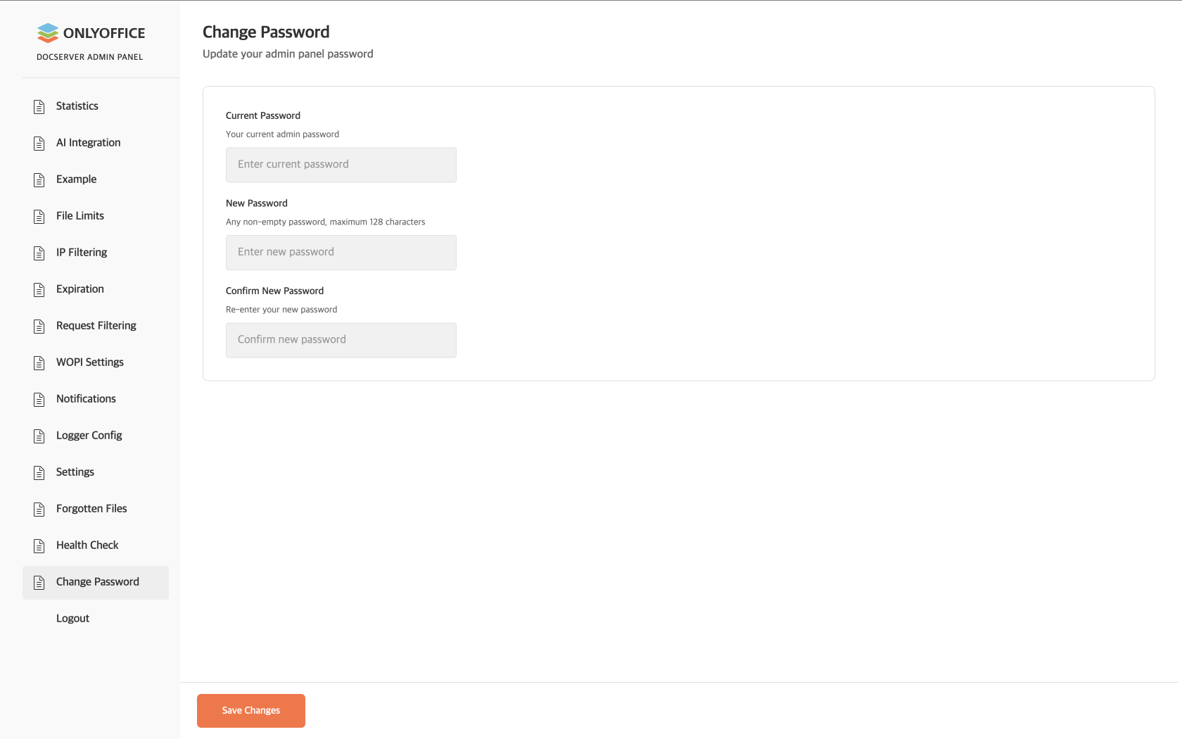This screenshot has height=739, width=1182.
Task: Navigate to Logger Config
Action: [89, 436]
